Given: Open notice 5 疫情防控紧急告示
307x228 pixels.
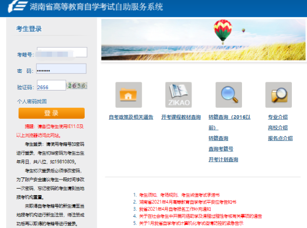Looking at the screenshot, I should (191, 223).
